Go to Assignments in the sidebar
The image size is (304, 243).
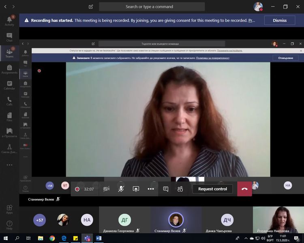[9, 69]
